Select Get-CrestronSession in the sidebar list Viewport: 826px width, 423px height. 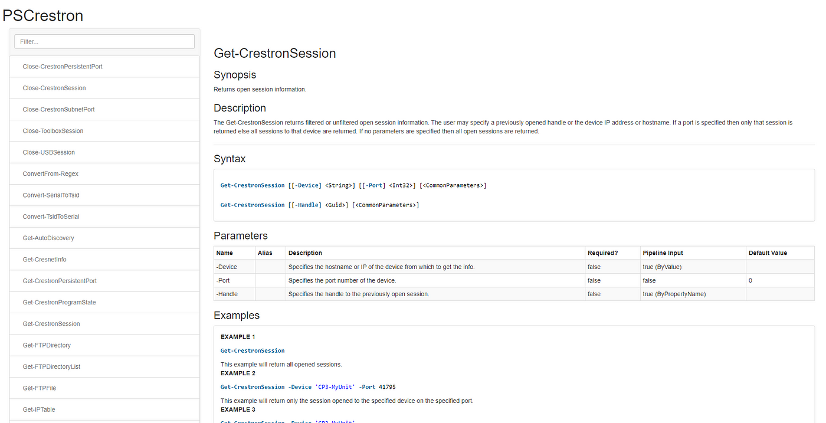click(104, 324)
